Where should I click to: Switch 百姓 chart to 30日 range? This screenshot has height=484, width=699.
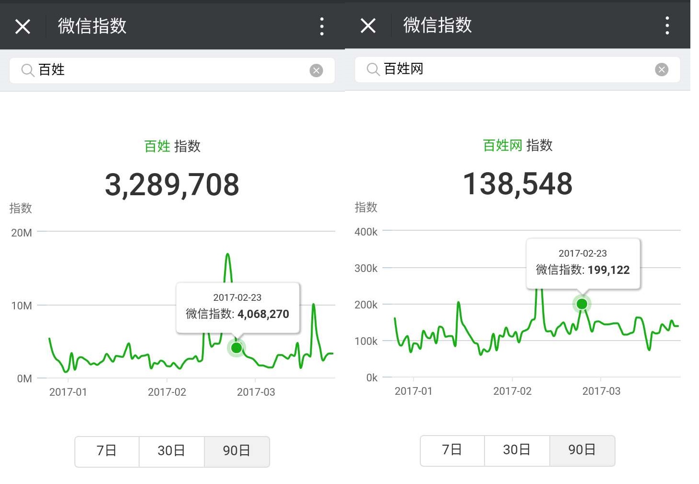tap(172, 451)
